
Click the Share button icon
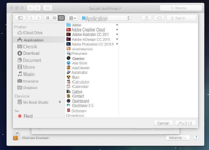point(147,18)
